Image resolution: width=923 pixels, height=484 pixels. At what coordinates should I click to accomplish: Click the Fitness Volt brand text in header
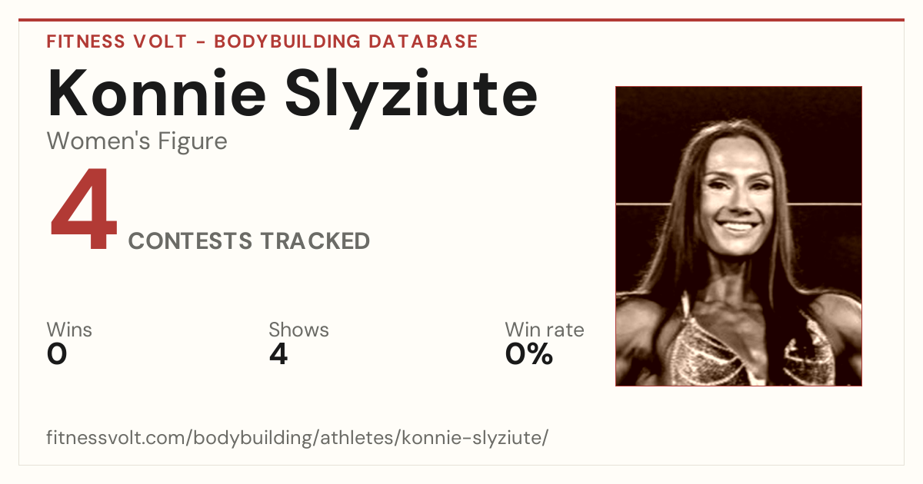[116, 41]
